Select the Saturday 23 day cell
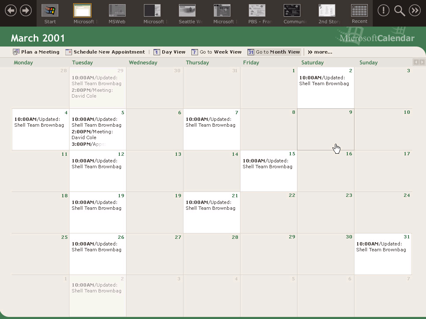Image resolution: width=426 pixels, height=319 pixels. (326, 212)
